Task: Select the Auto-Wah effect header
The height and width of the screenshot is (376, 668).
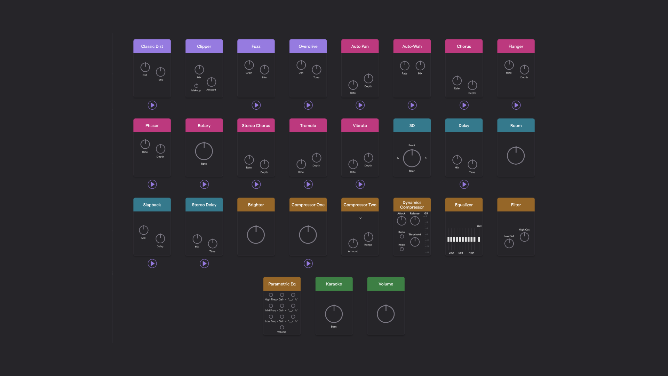Action: [412, 46]
